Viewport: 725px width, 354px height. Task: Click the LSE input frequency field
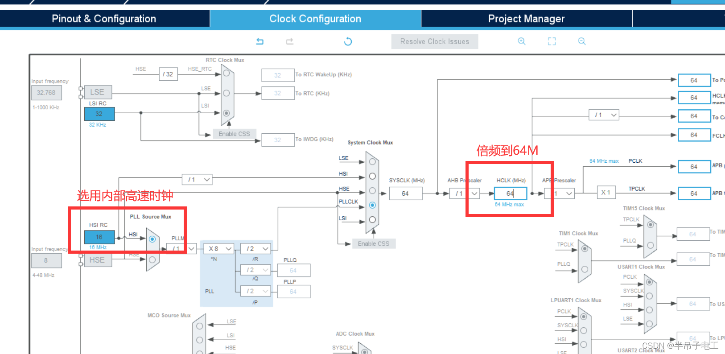pos(46,93)
